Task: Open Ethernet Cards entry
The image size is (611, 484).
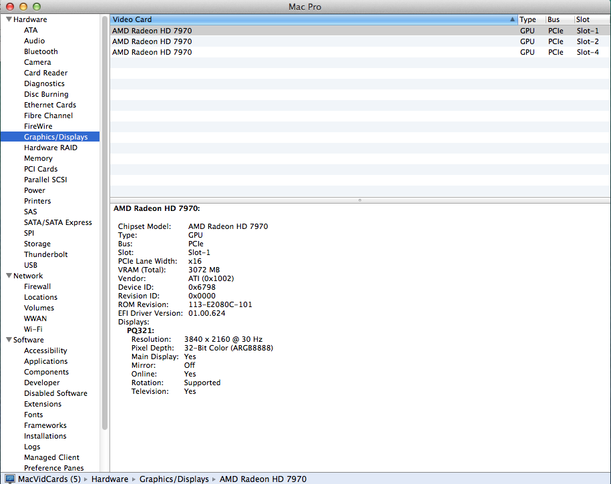Action: (50, 105)
